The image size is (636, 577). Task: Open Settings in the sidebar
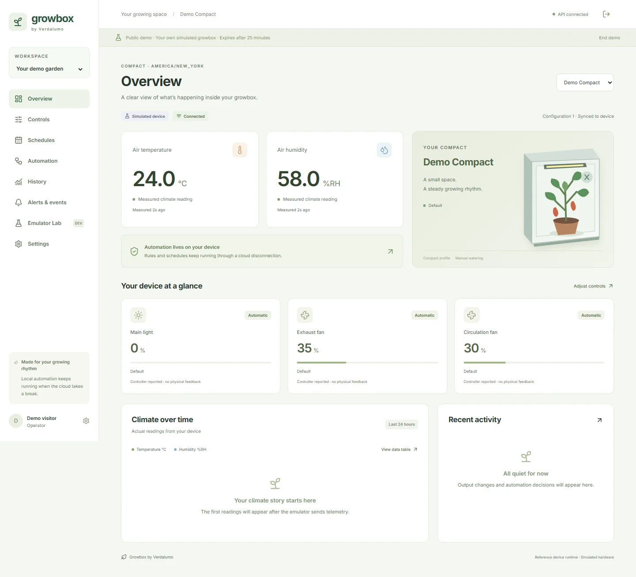pos(49,244)
